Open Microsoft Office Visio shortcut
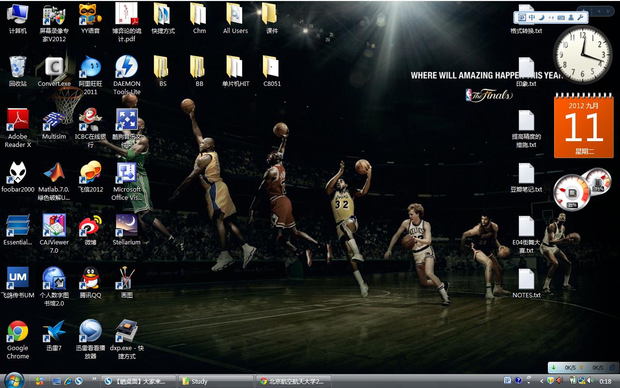Viewport: 620px width, 388px height. [127, 181]
